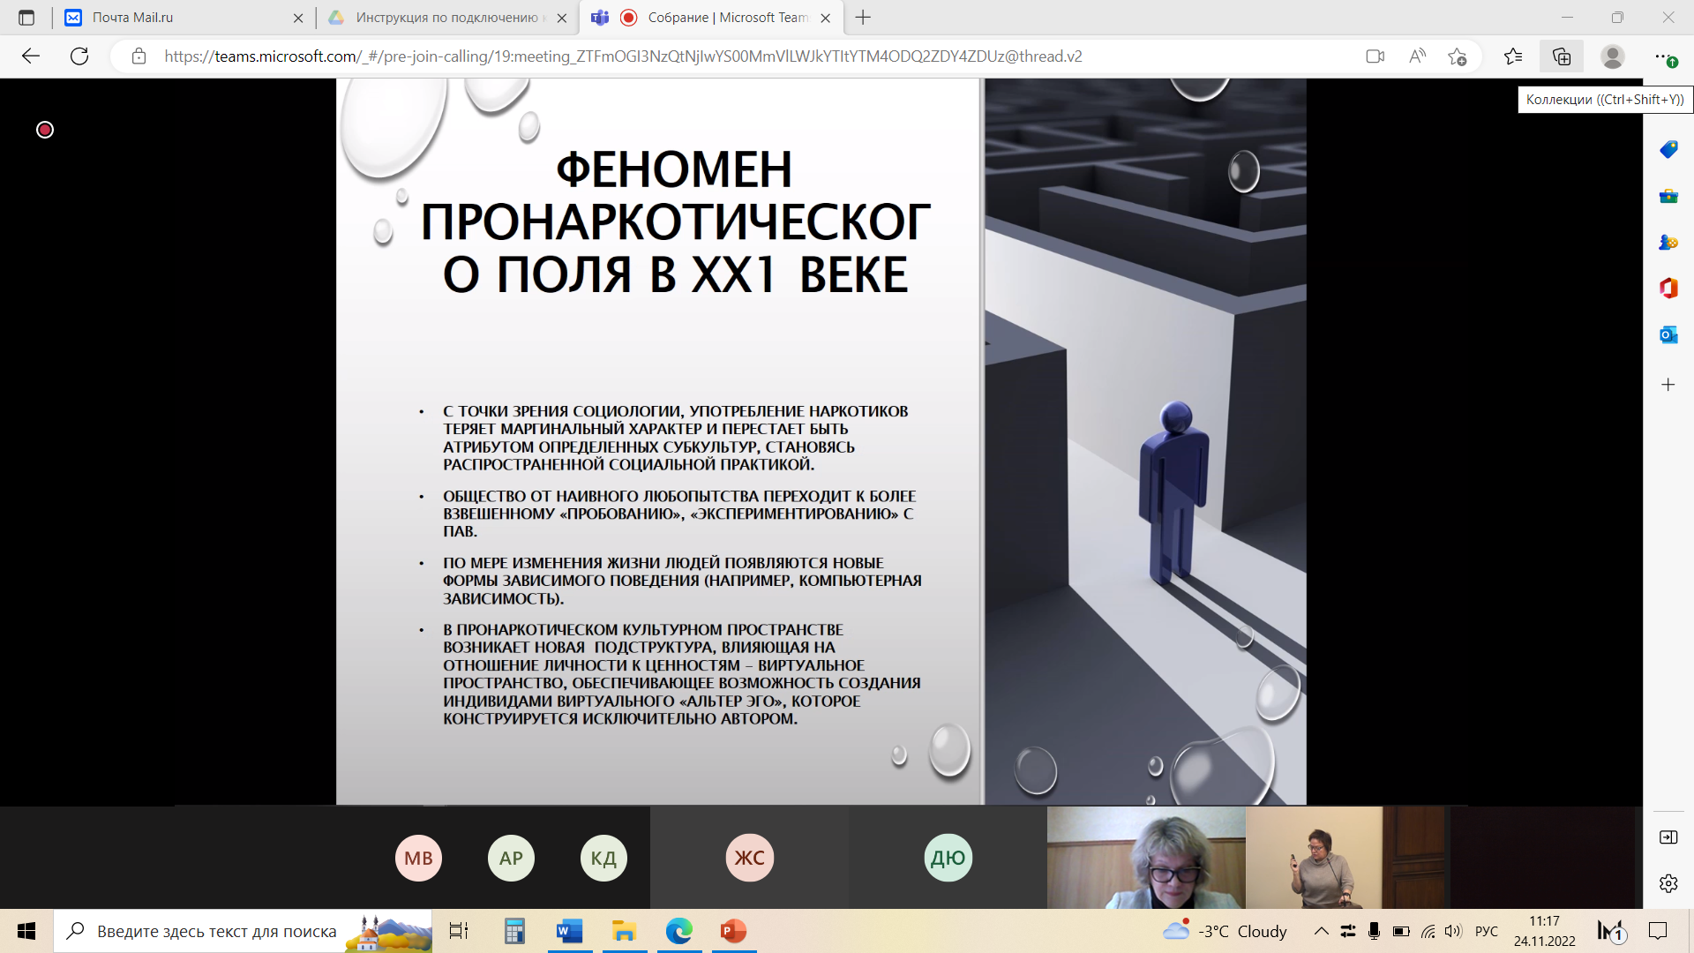Viewport: 1694px width, 953px height.
Task: Open Tools briefcase icon in Edge sidebar
Action: click(1668, 196)
